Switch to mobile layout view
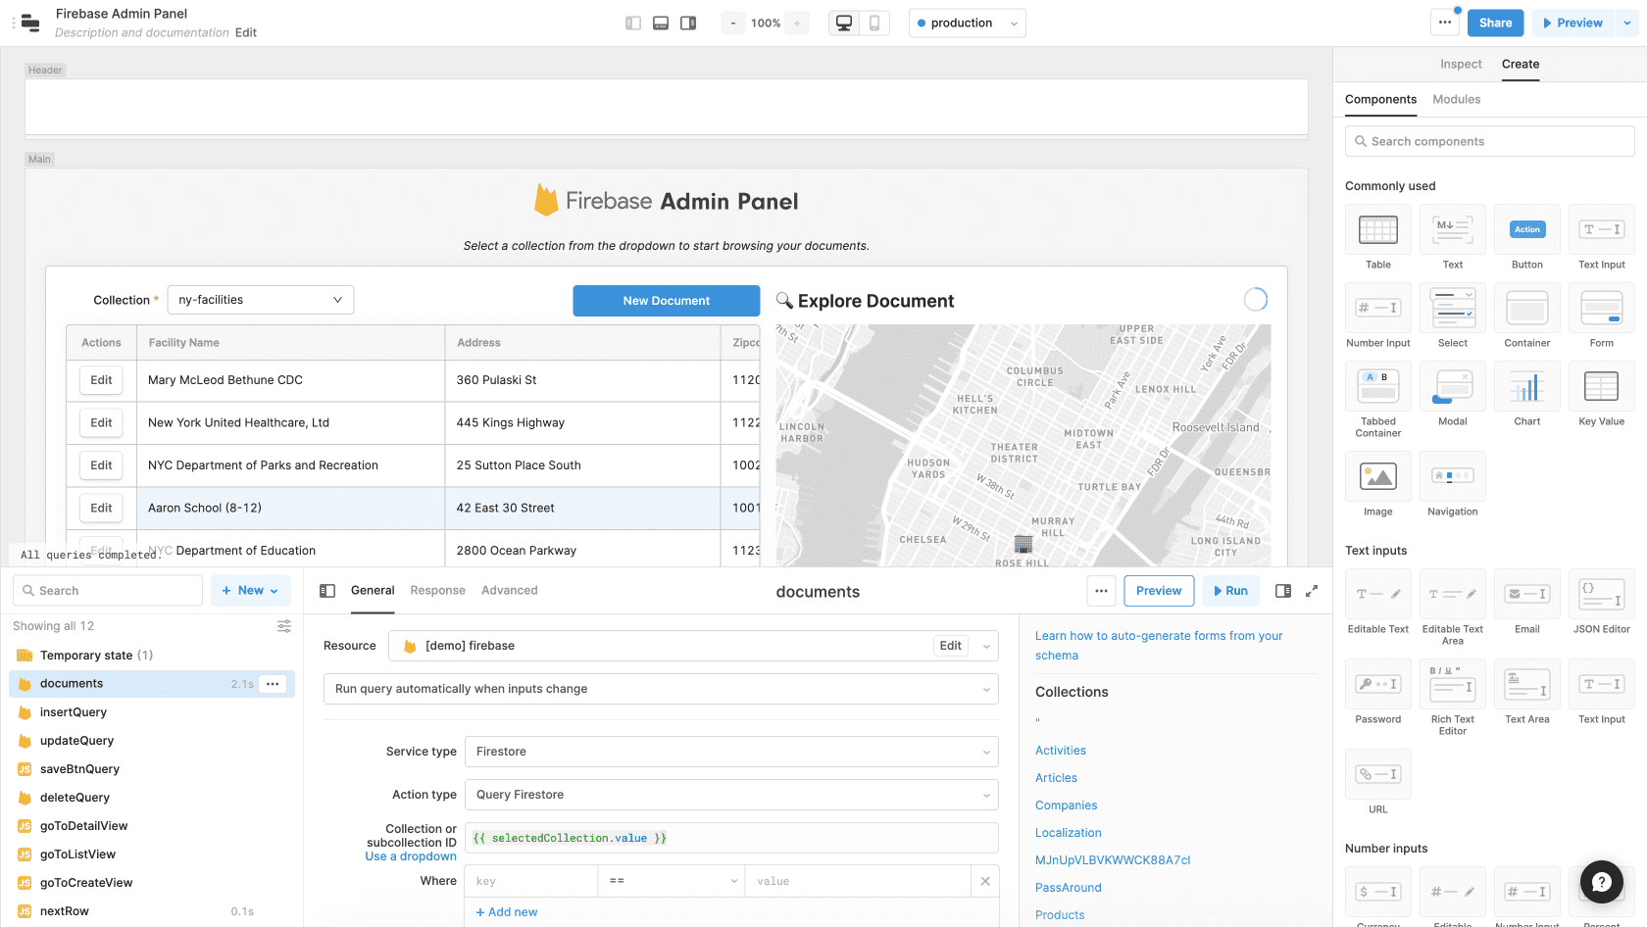 874,24
